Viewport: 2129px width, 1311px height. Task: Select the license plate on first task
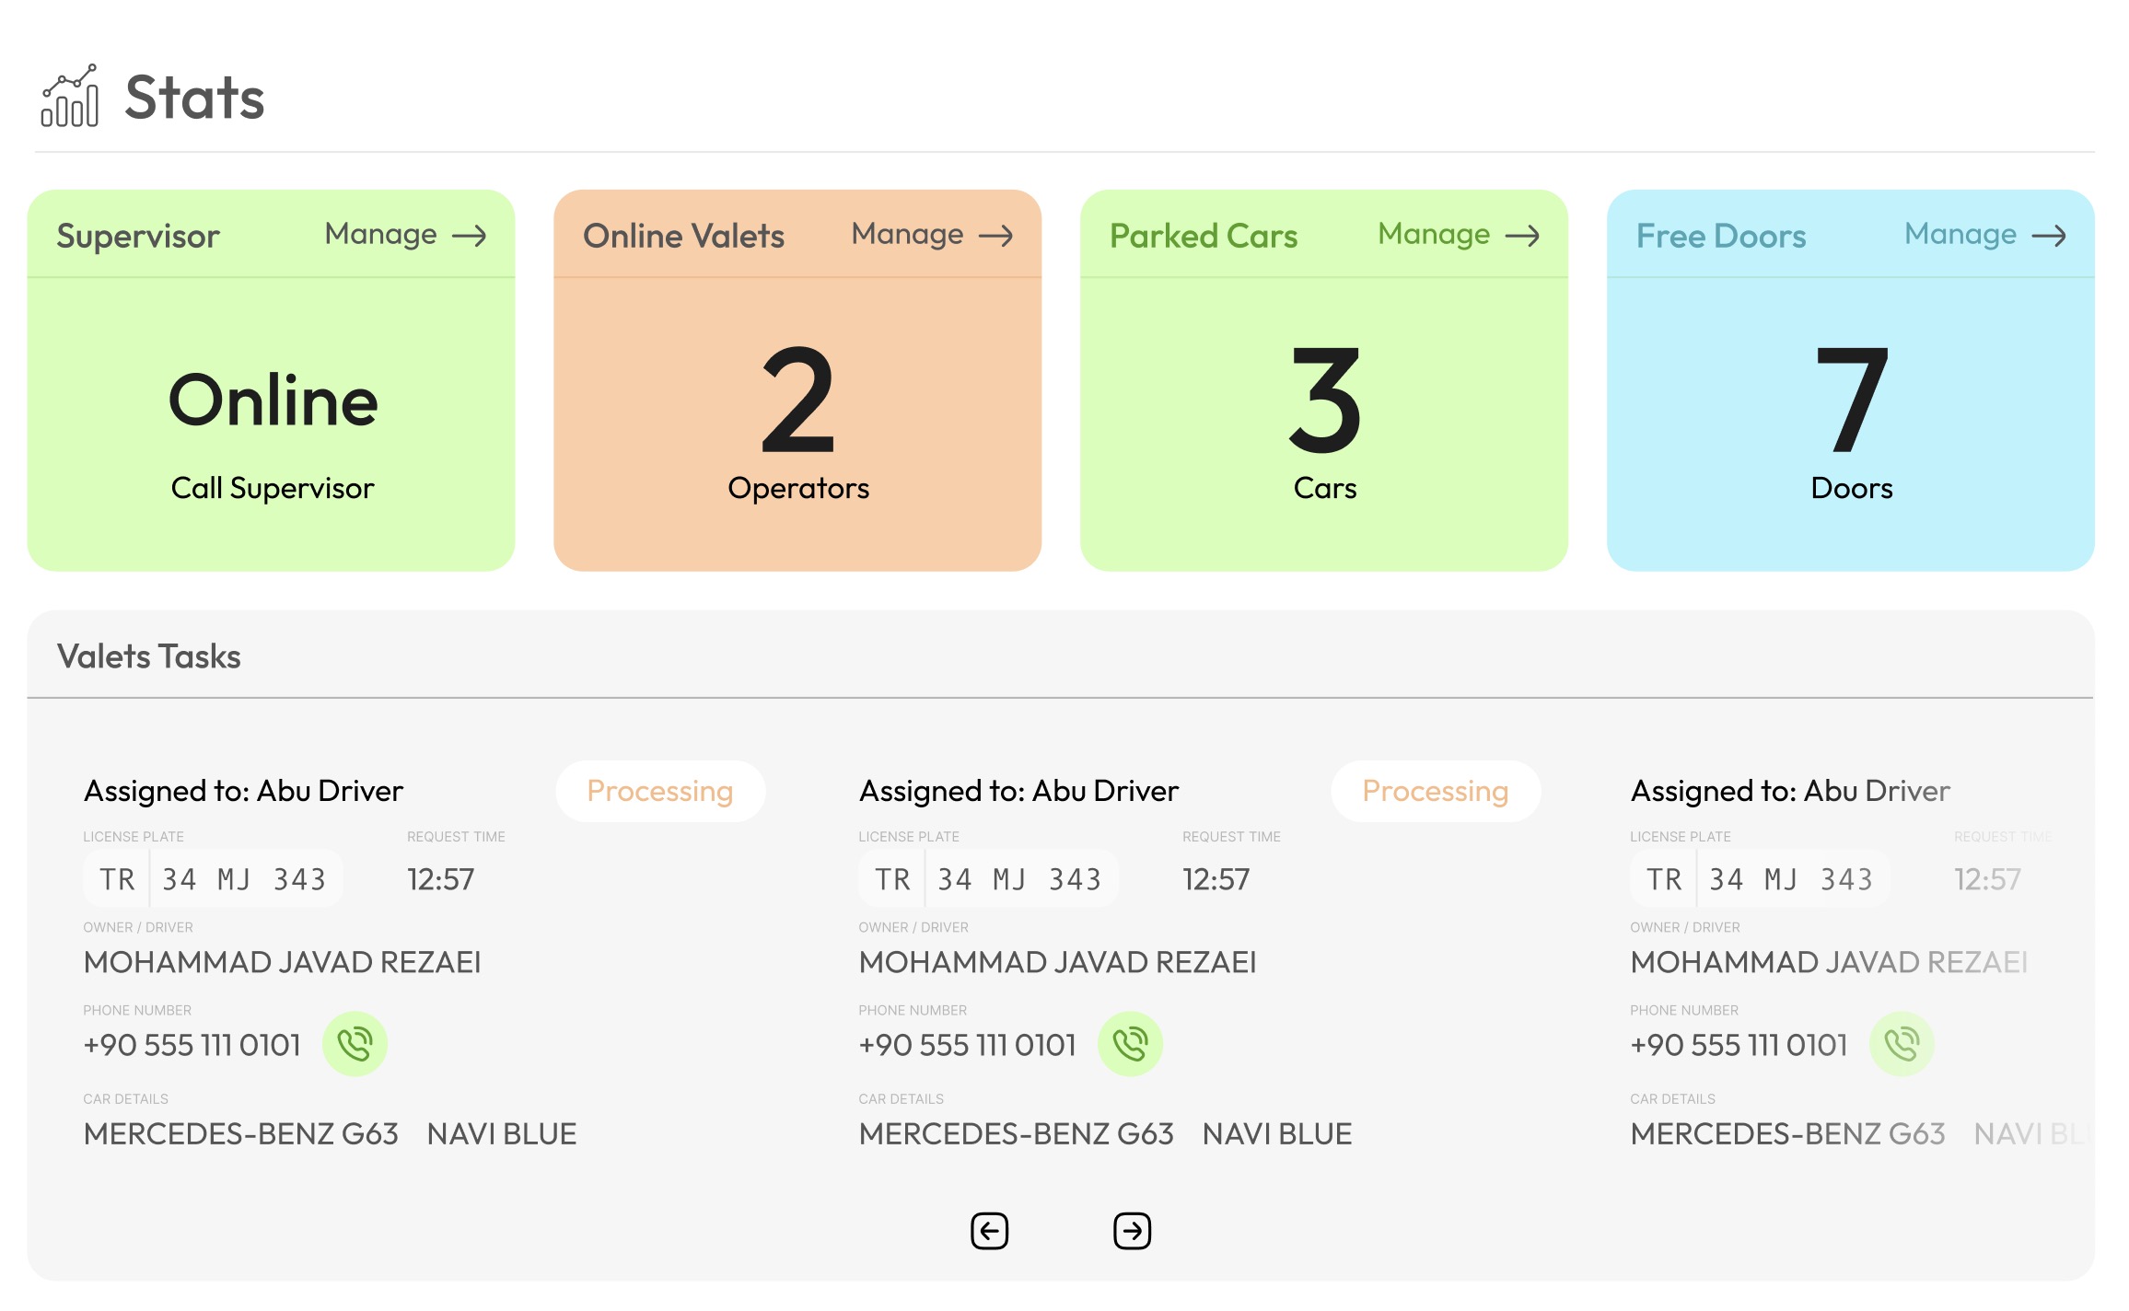pos(214,879)
